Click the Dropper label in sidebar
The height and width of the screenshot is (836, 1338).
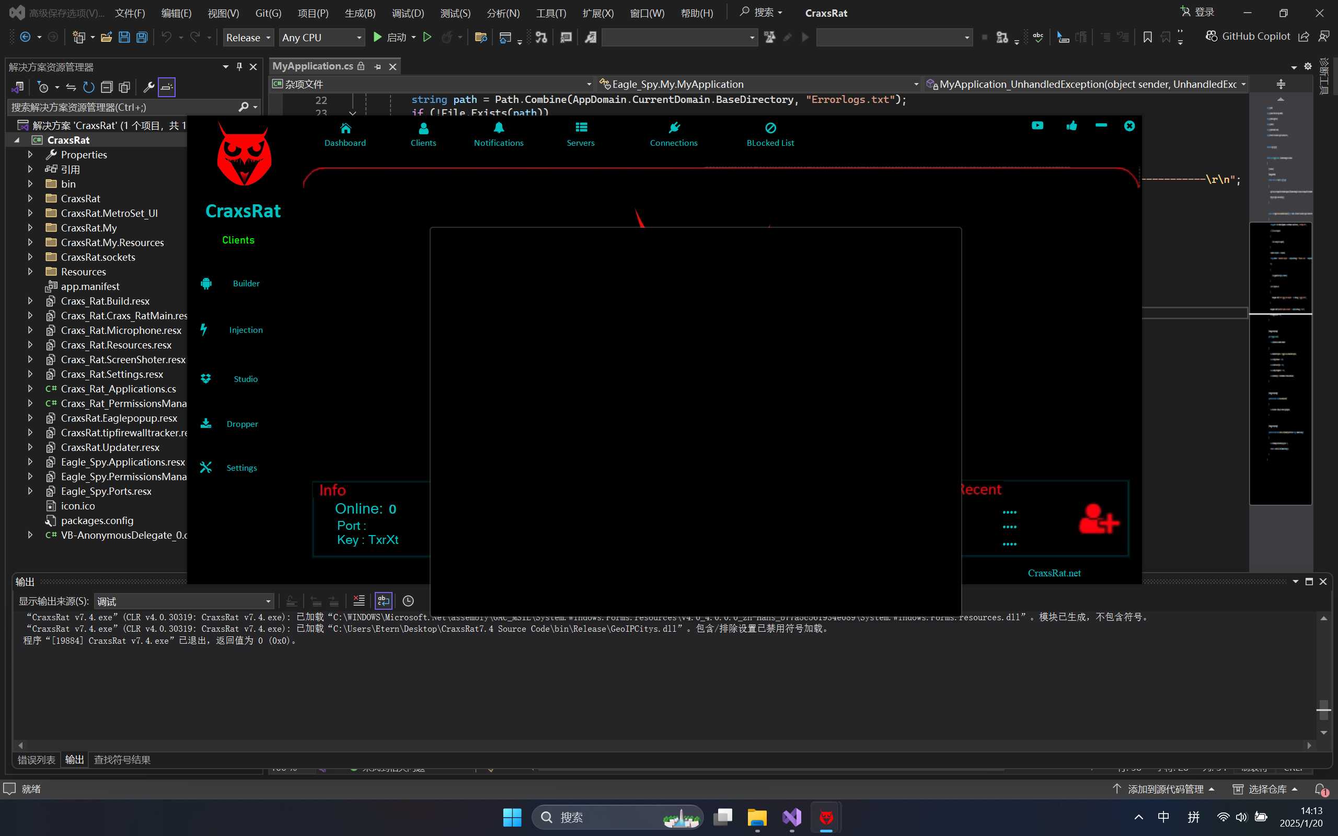pyautogui.click(x=242, y=424)
